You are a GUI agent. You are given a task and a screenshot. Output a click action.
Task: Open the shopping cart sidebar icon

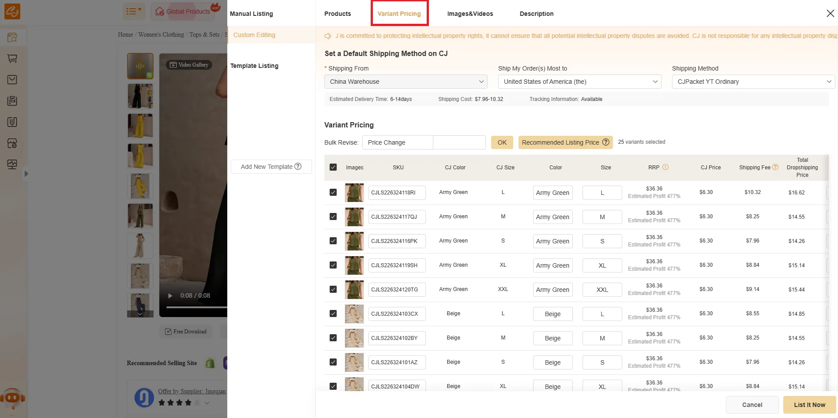tap(12, 59)
